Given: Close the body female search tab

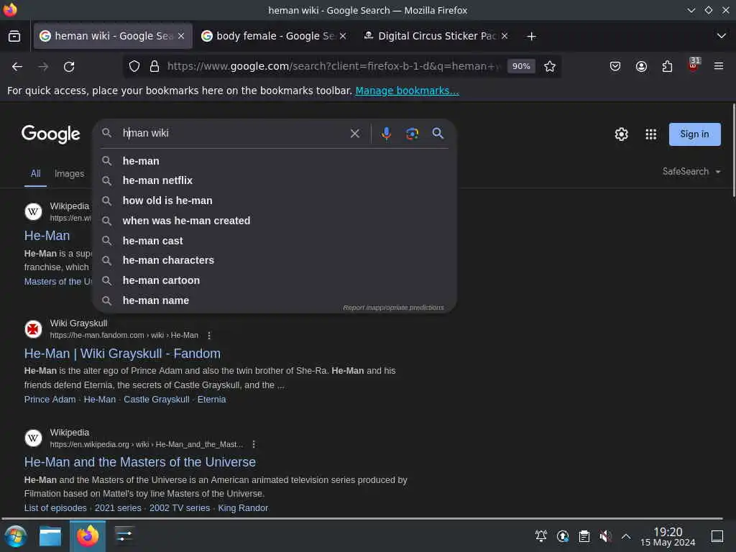Looking at the screenshot, I should click(343, 36).
